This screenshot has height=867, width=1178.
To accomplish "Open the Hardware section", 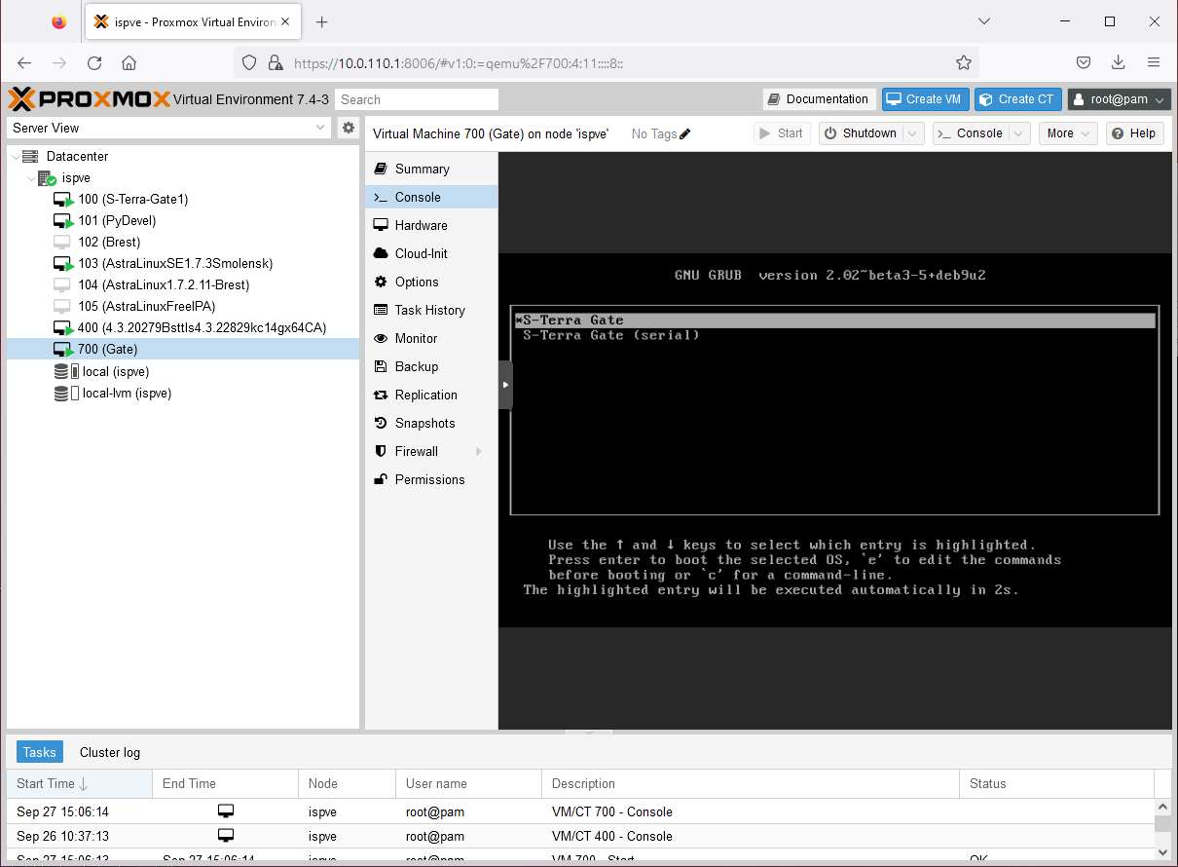I will pos(431,225).
